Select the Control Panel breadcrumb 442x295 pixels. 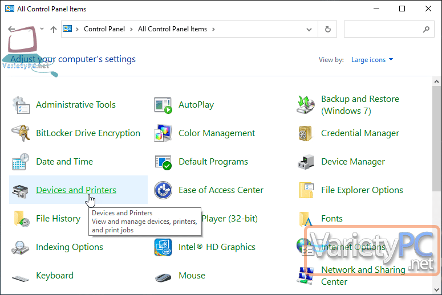point(104,29)
